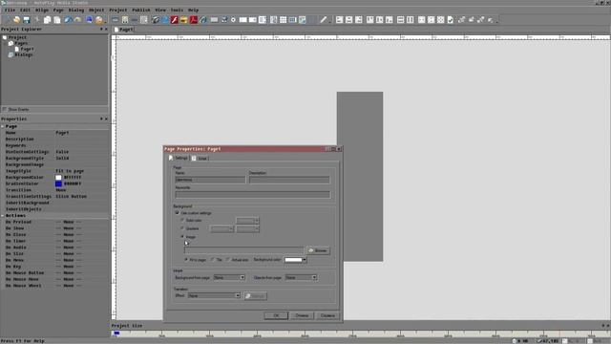The height and width of the screenshot is (344, 611).
Task: Select the Tile radio button
Action: tap(213, 259)
